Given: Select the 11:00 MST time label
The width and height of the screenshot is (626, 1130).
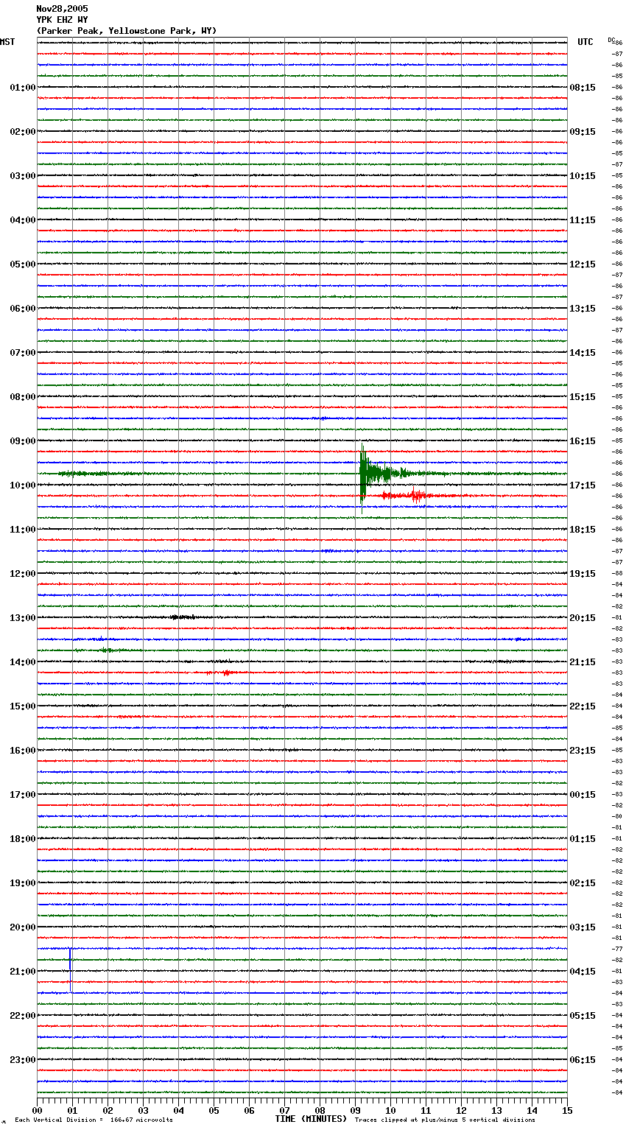Looking at the screenshot, I should (23, 530).
